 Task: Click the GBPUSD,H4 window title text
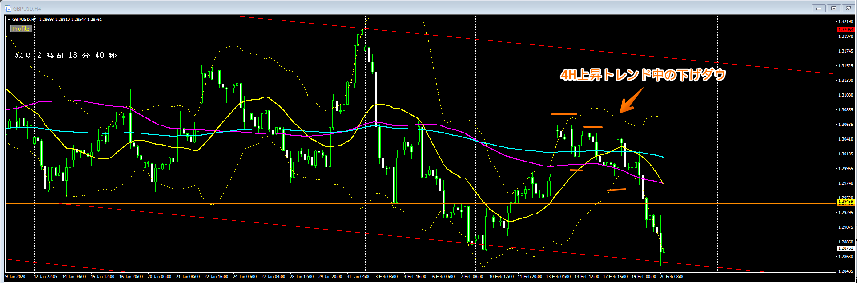click(27, 8)
